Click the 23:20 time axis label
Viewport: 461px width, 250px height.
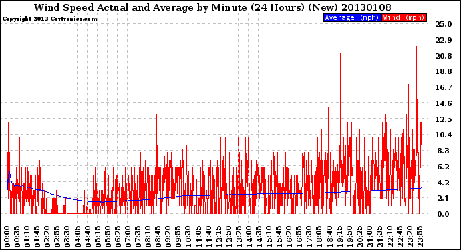click(410, 237)
